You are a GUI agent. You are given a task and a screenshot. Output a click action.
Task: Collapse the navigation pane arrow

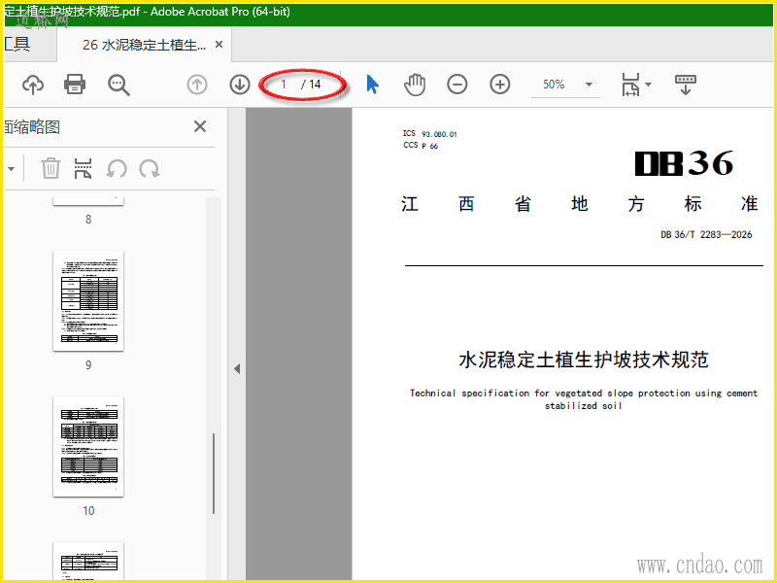(x=237, y=369)
